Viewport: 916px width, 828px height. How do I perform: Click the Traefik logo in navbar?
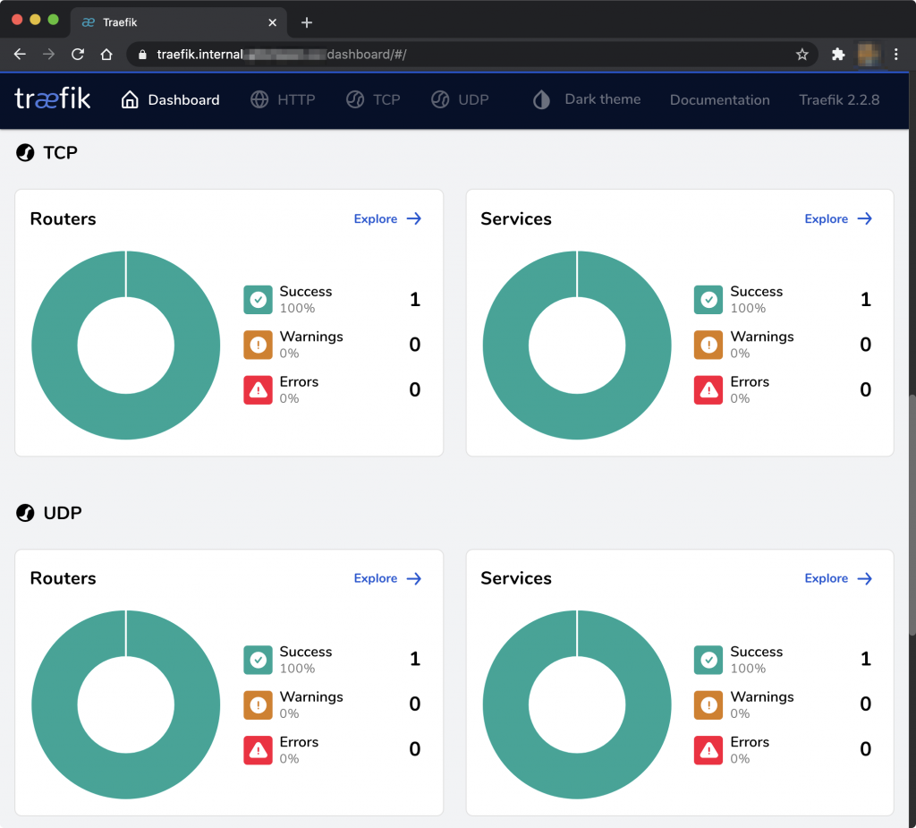[53, 99]
